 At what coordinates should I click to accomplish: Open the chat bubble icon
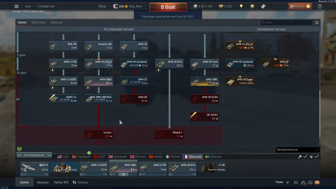(x=310, y=182)
